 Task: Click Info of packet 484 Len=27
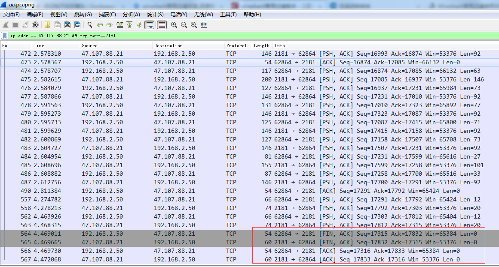tap(377, 156)
